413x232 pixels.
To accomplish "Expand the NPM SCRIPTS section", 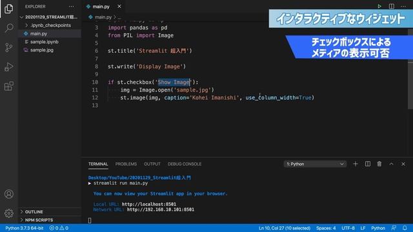I will click(49, 220).
